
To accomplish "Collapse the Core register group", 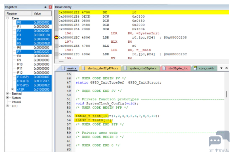I will click(x=7, y=18).
